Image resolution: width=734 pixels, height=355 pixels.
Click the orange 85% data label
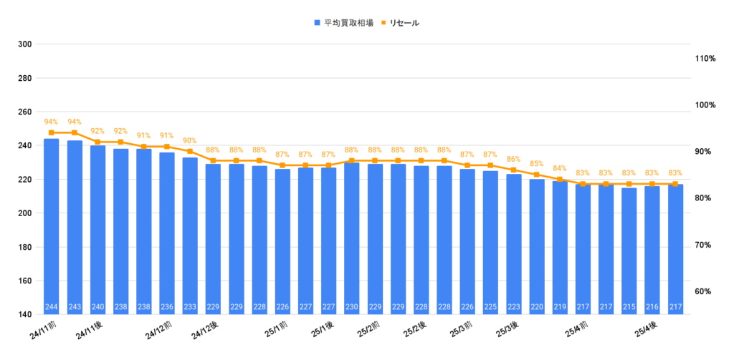point(536,163)
